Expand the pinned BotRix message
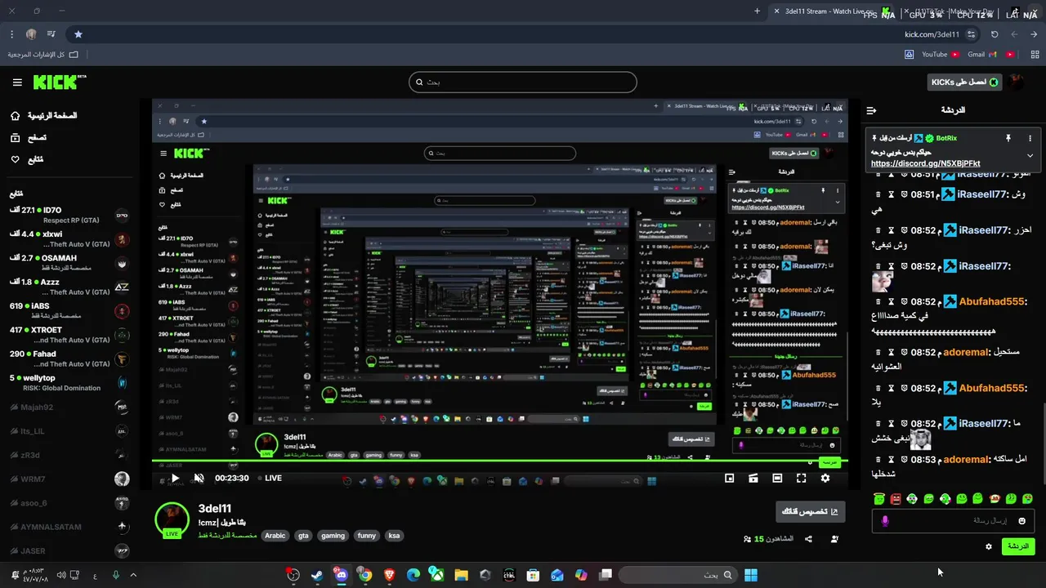 point(1030,155)
